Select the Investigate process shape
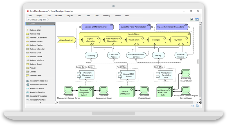227x125 pixels. [157, 40]
